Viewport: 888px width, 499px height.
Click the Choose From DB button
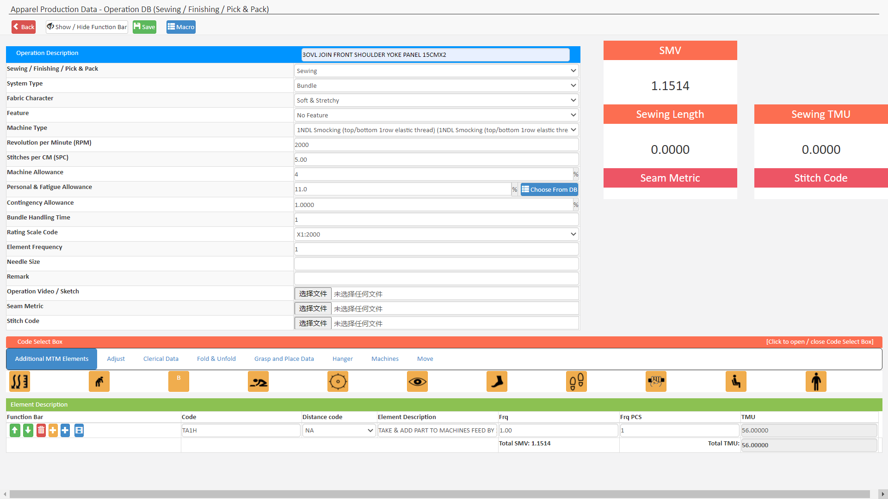(549, 189)
